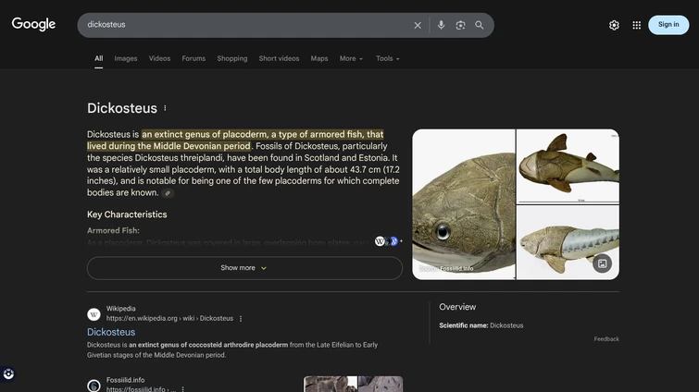The image size is (699, 392).
Task: Open Google settings gear icon
Action: 614,25
